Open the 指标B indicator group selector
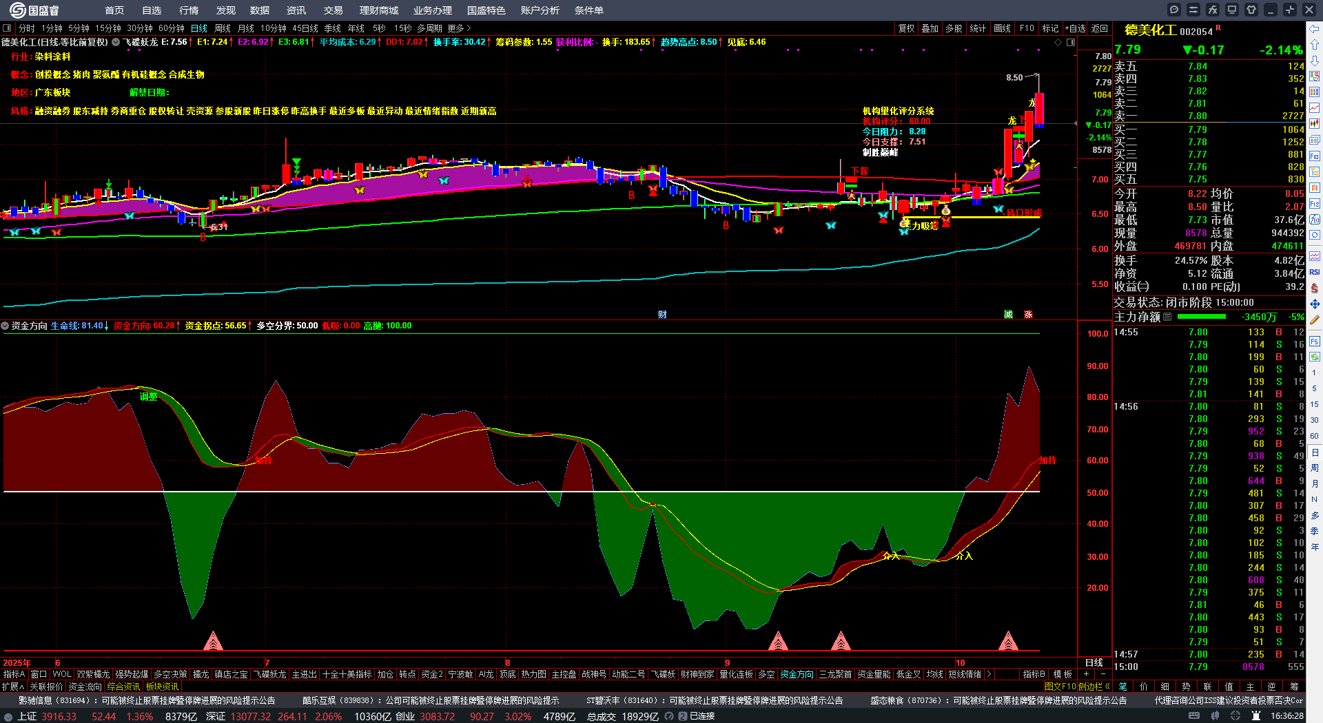This screenshot has width=1323, height=723. tap(1034, 674)
